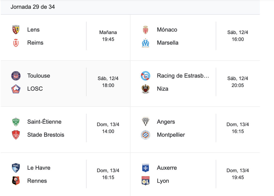Click the Lens club crest
This screenshot has height=196, width=274.
(16, 29)
